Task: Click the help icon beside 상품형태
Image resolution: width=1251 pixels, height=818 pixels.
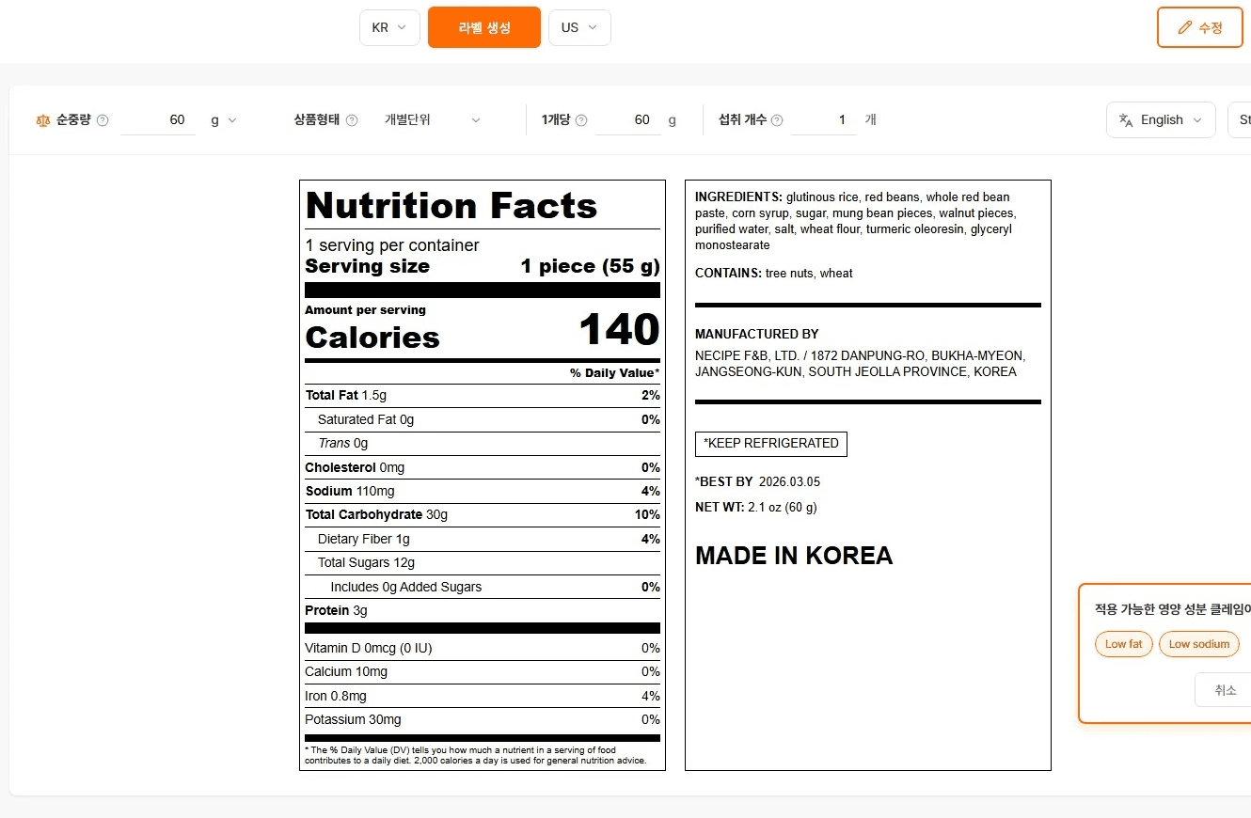Action: [352, 119]
